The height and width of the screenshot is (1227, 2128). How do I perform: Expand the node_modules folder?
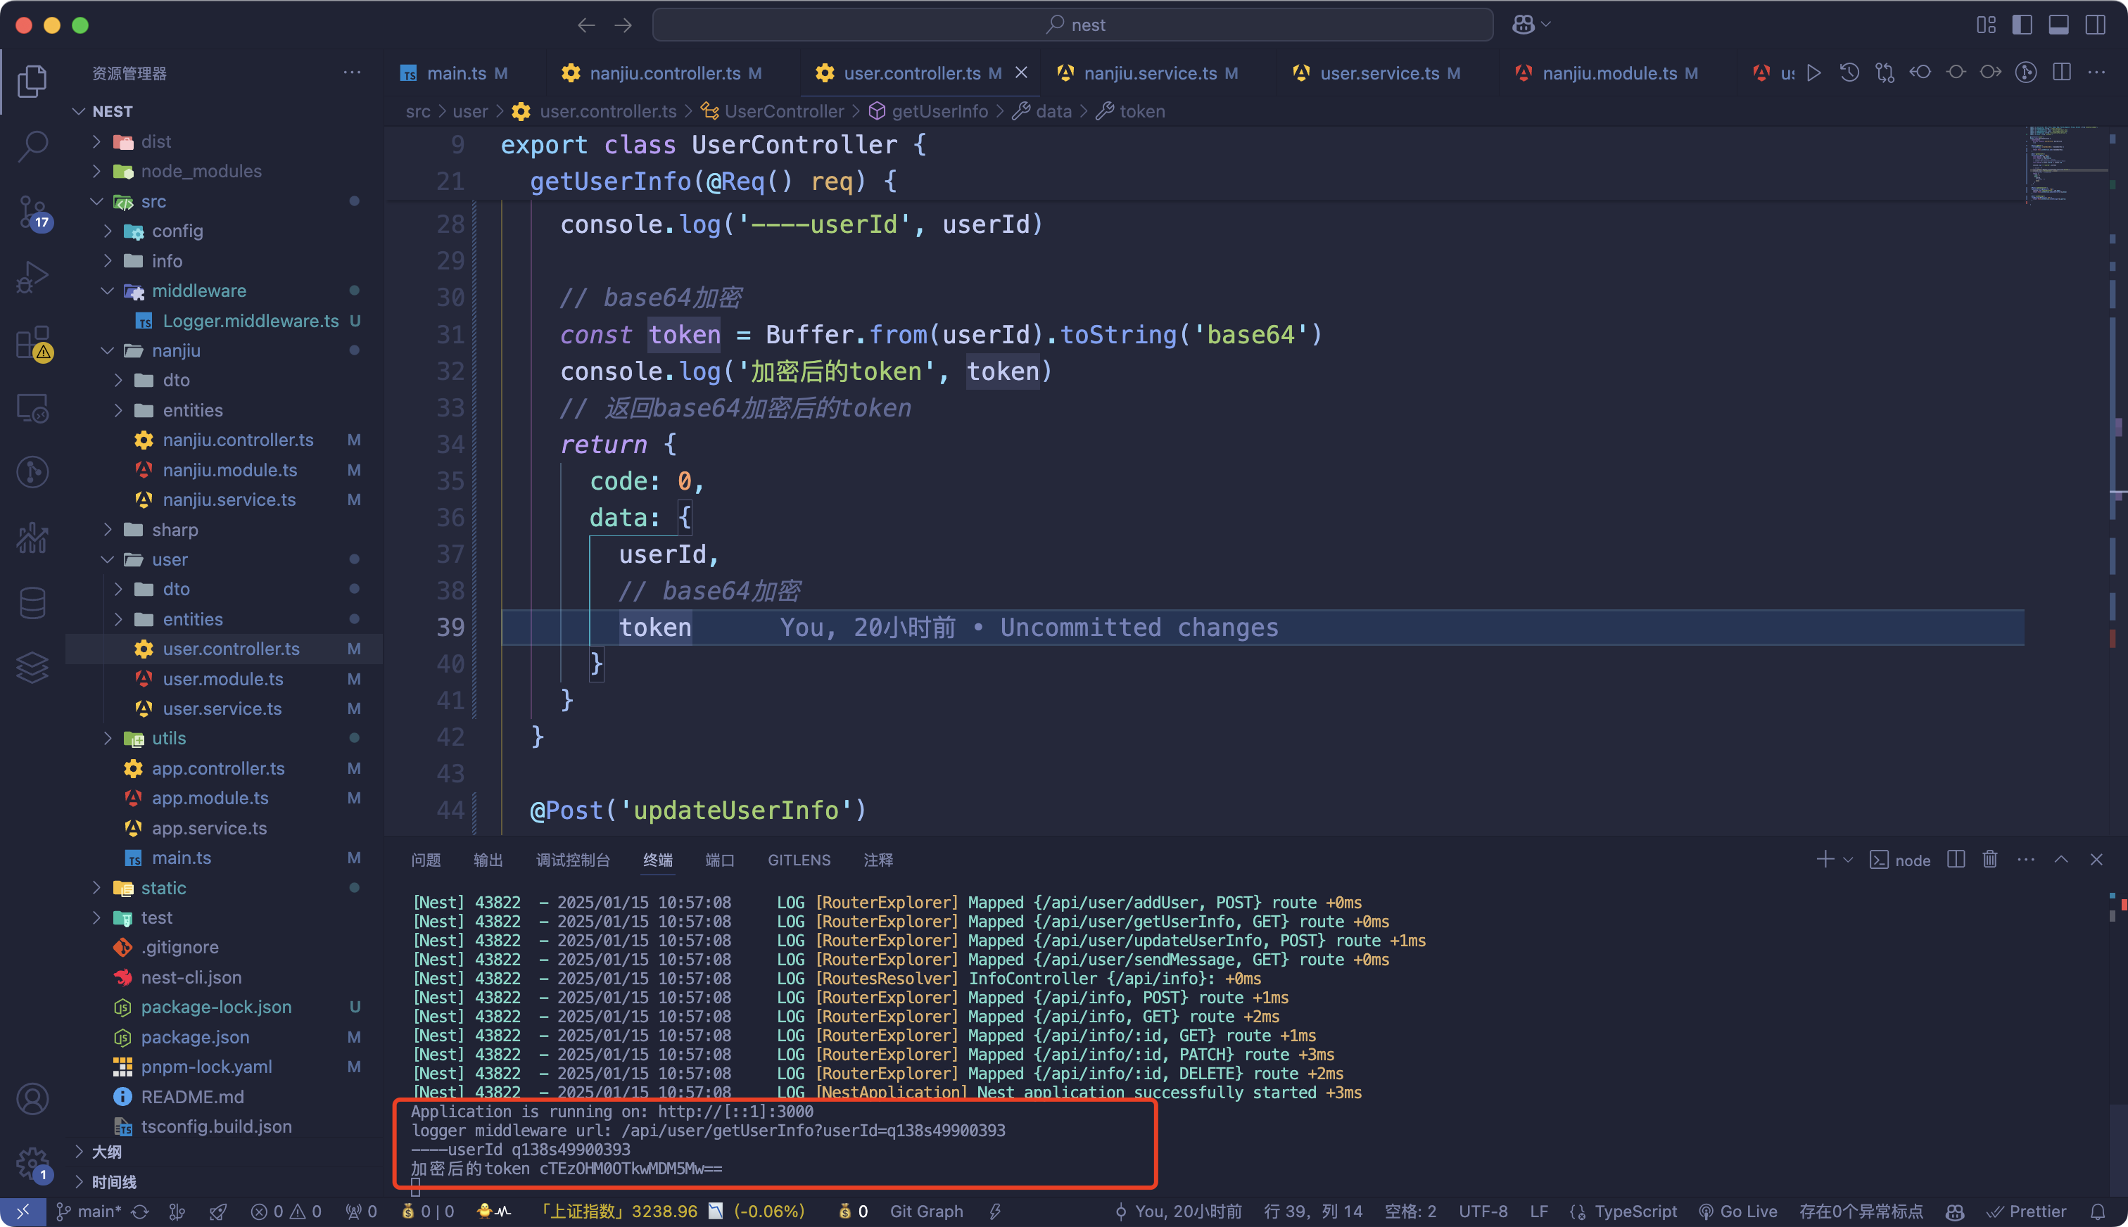(x=201, y=171)
